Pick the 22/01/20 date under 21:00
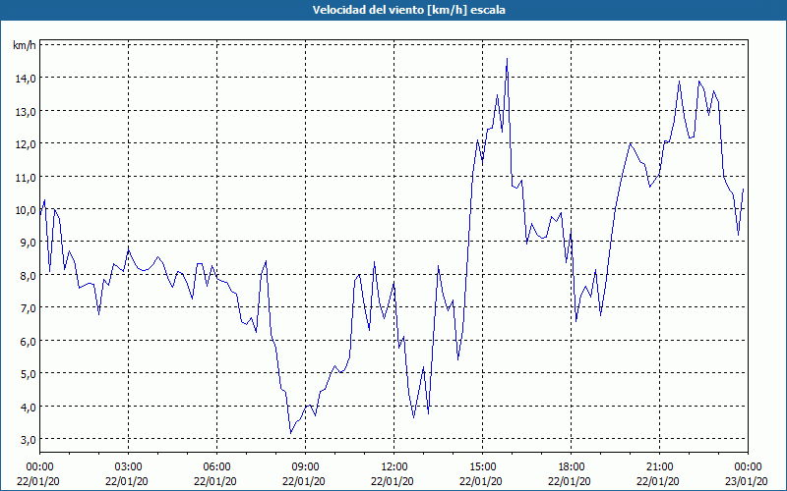Viewport: 787px width, 491px height. click(x=658, y=481)
